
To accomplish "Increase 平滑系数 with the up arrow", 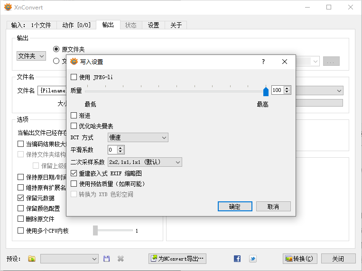I will (121, 148).
